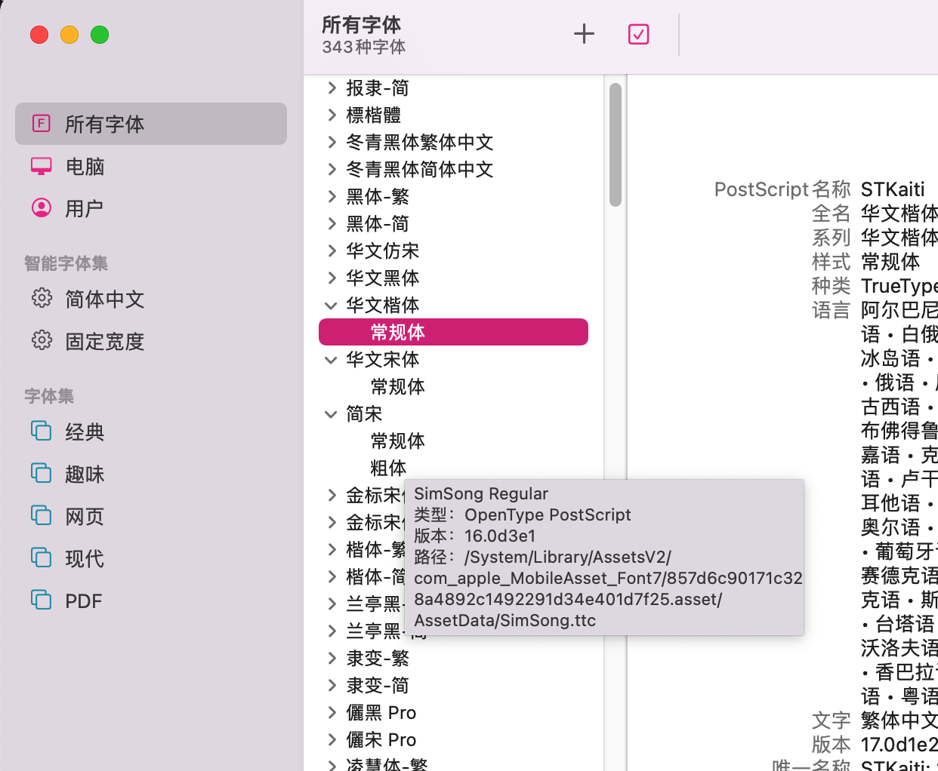Select the 所有字体 sidebar icon
The width and height of the screenshot is (938, 771).
(42, 124)
